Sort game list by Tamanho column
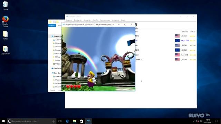 [184, 32]
